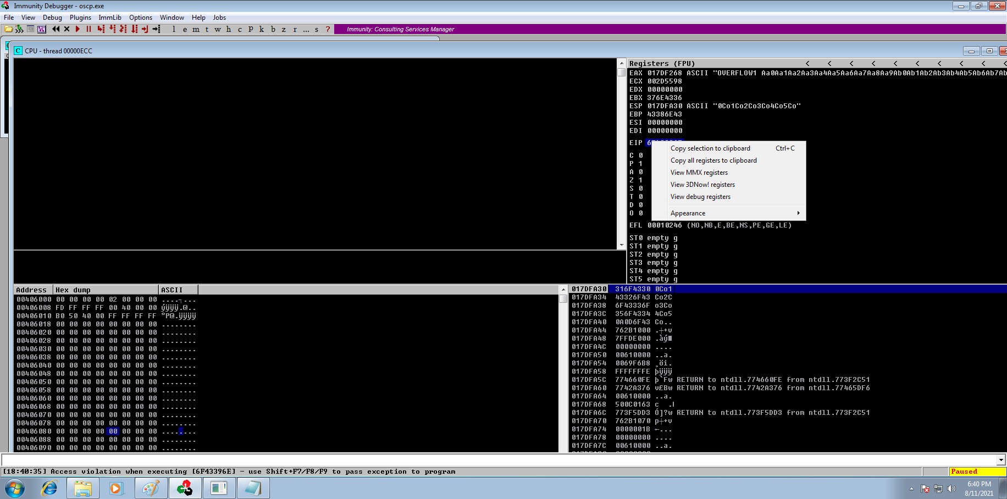Open the Log window toolbar icon
The height and width of the screenshot is (499, 1007).
(x=30, y=29)
